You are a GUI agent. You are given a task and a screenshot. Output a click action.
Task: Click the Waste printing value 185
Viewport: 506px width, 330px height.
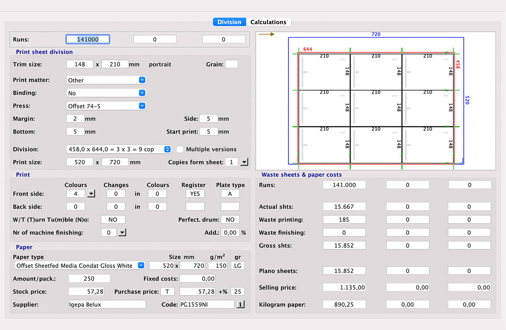click(344, 219)
